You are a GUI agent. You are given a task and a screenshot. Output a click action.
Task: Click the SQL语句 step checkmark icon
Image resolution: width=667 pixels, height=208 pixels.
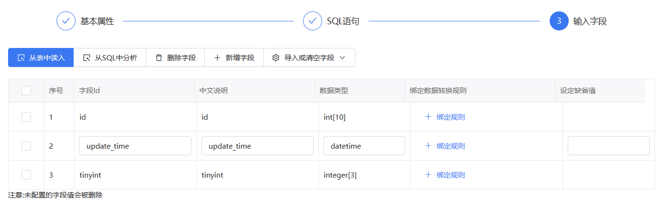pyautogui.click(x=313, y=21)
